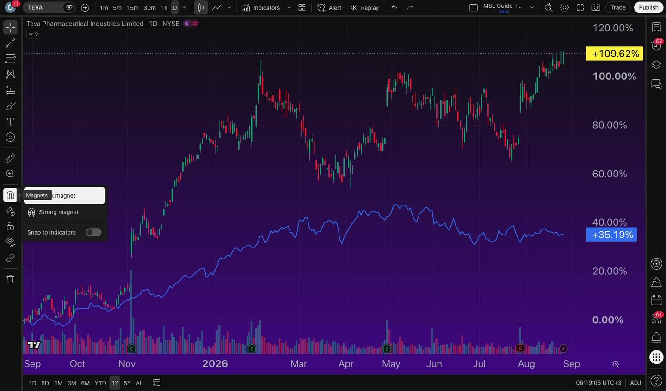Open the TEVA symbol search box
The image size is (666, 391).
coord(49,7)
